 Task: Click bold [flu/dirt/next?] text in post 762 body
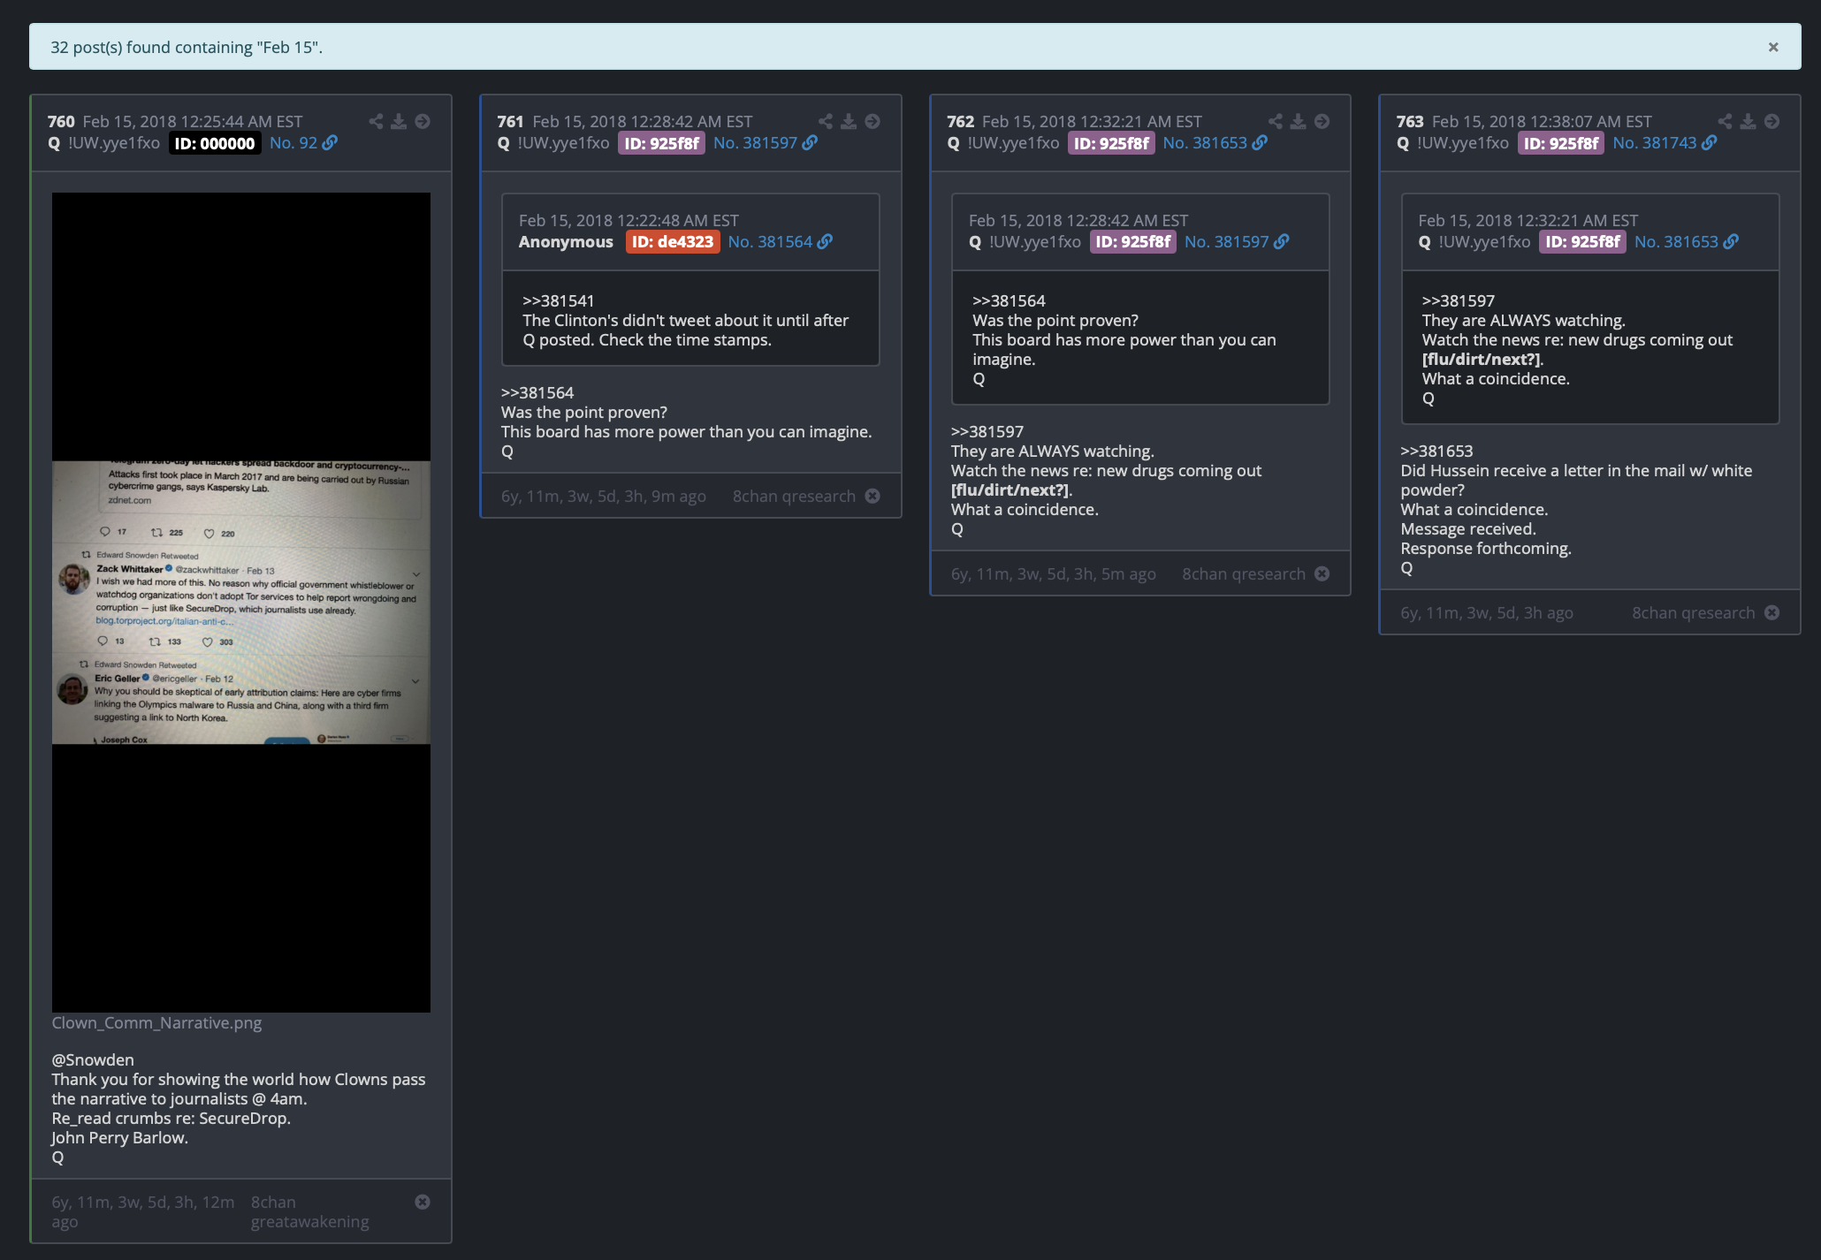[x=1011, y=490]
